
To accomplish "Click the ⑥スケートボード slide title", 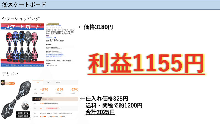I will (24, 5).
